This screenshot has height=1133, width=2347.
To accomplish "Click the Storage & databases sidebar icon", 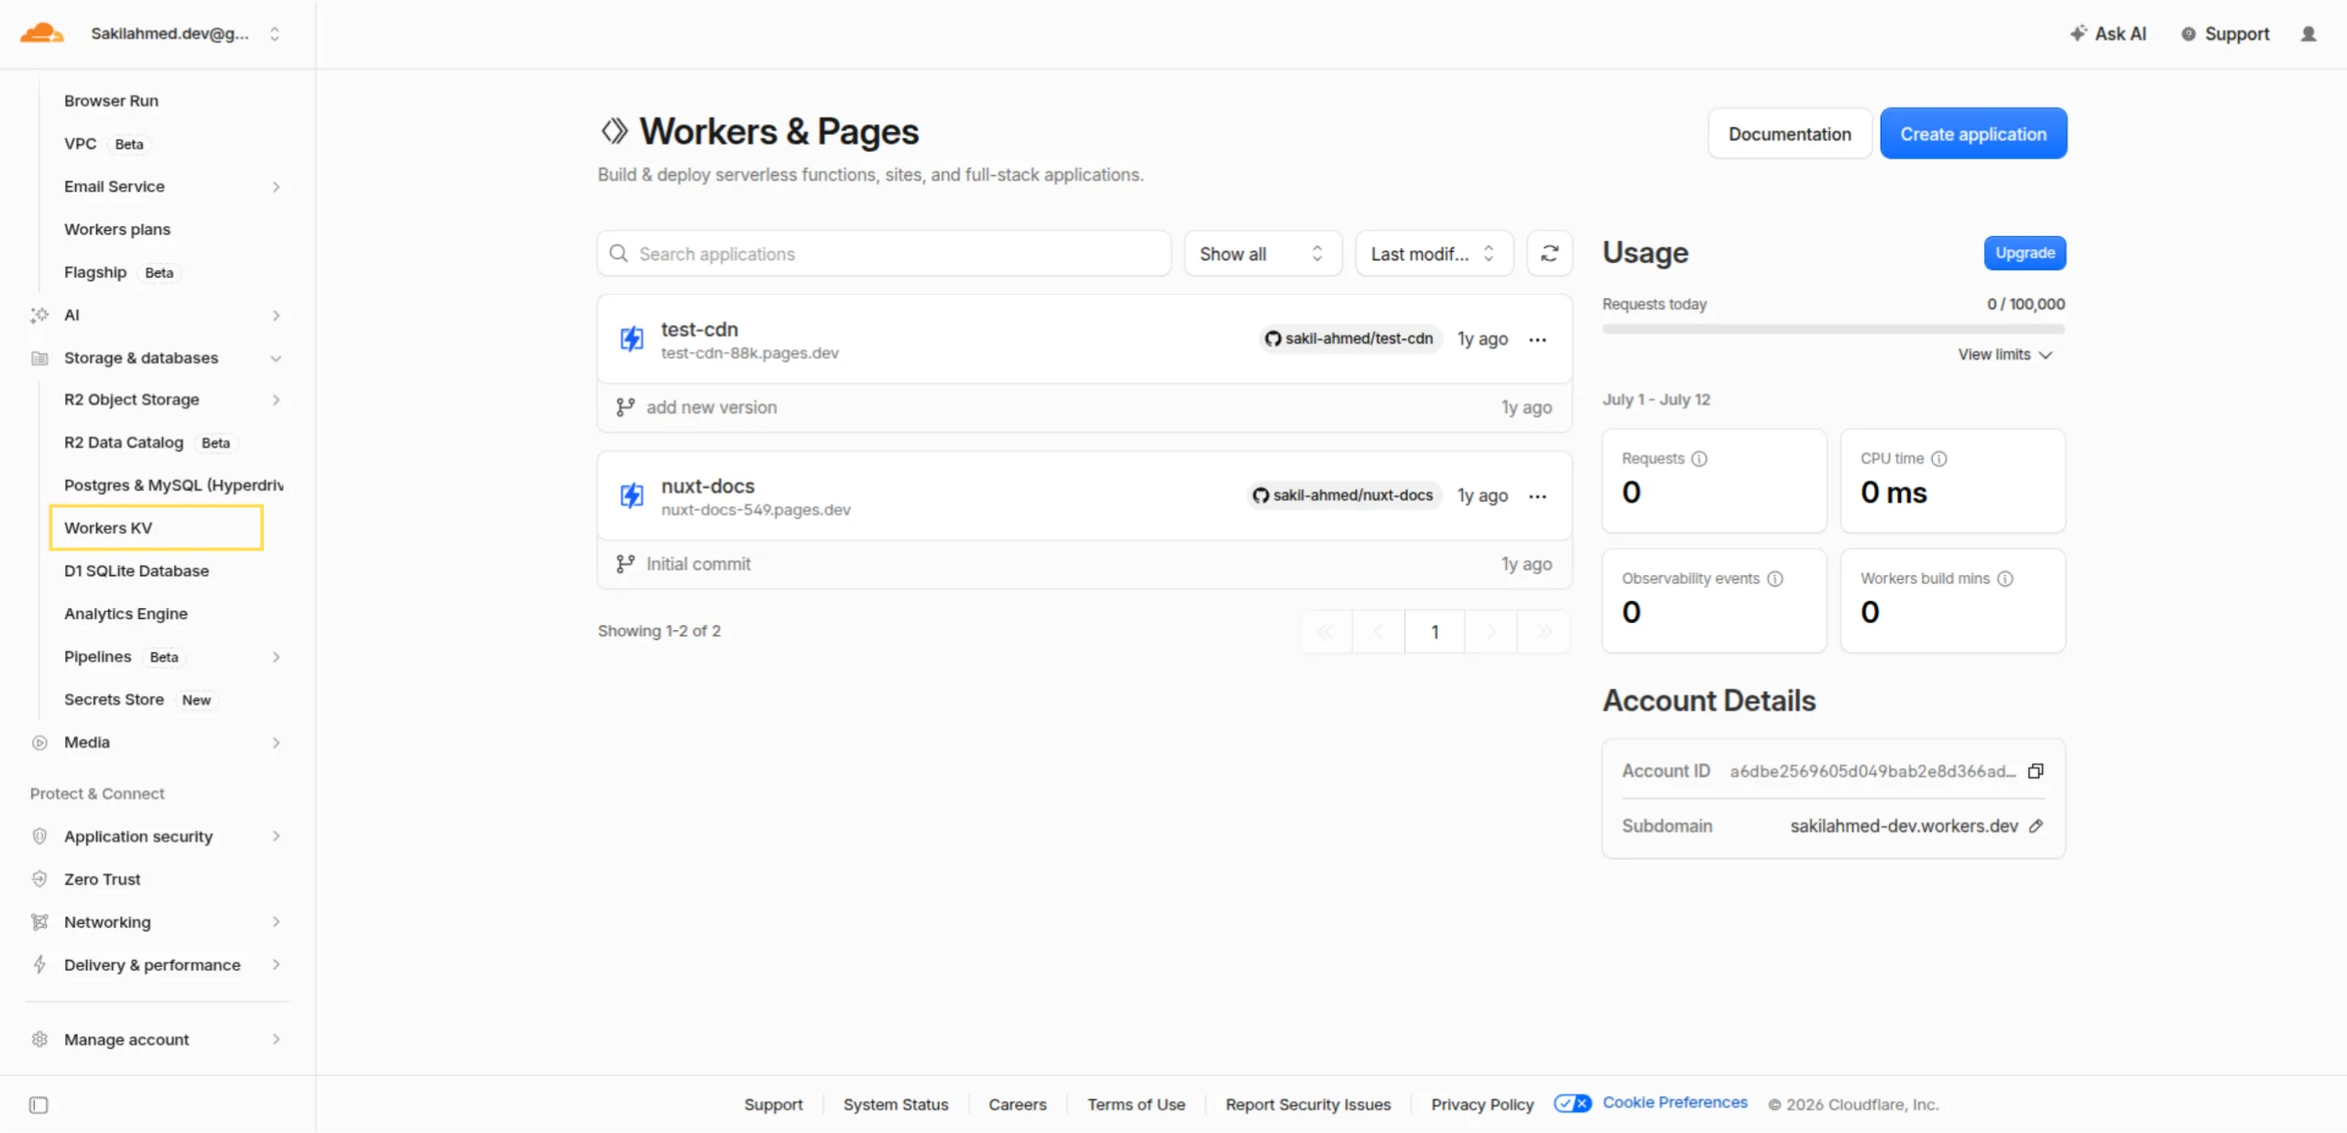I will coord(39,358).
